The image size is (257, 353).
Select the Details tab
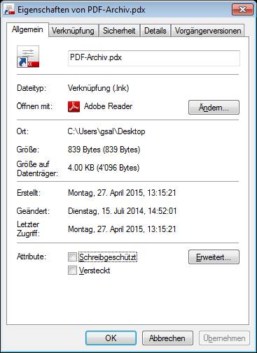[x=155, y=31]
